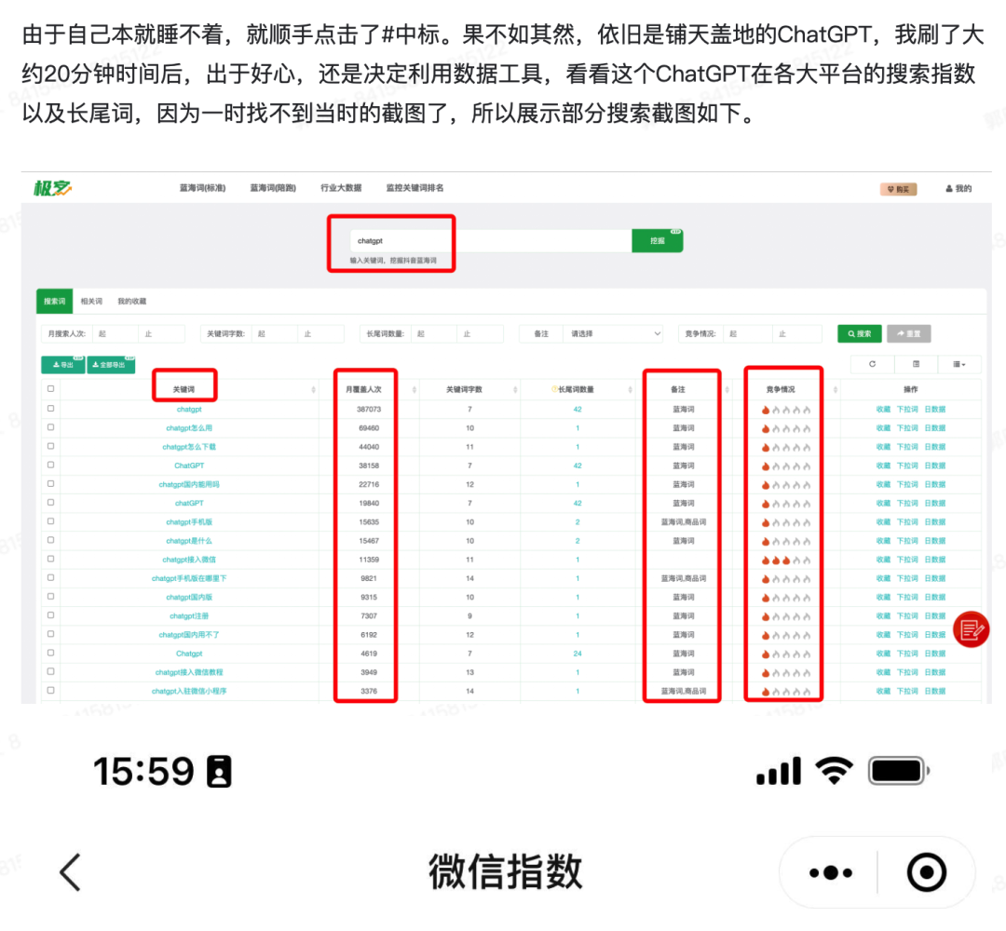Click 月搜索人次 start value field
The height and width of the screenshot is (931, 1006).
(116, 333)
